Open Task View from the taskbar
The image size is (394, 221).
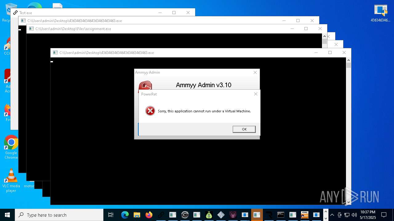point(111,215)
